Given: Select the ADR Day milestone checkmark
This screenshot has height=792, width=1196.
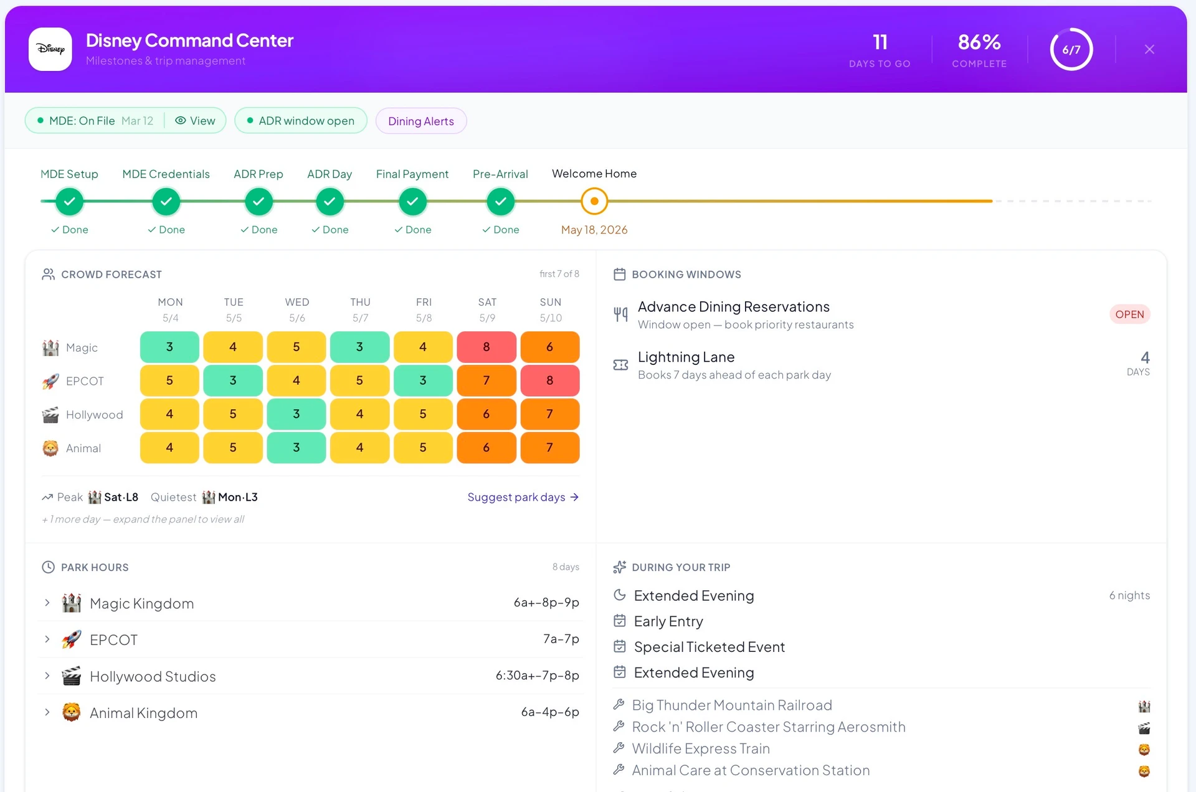Looking at the screenshot, I should tap(330, 201).
